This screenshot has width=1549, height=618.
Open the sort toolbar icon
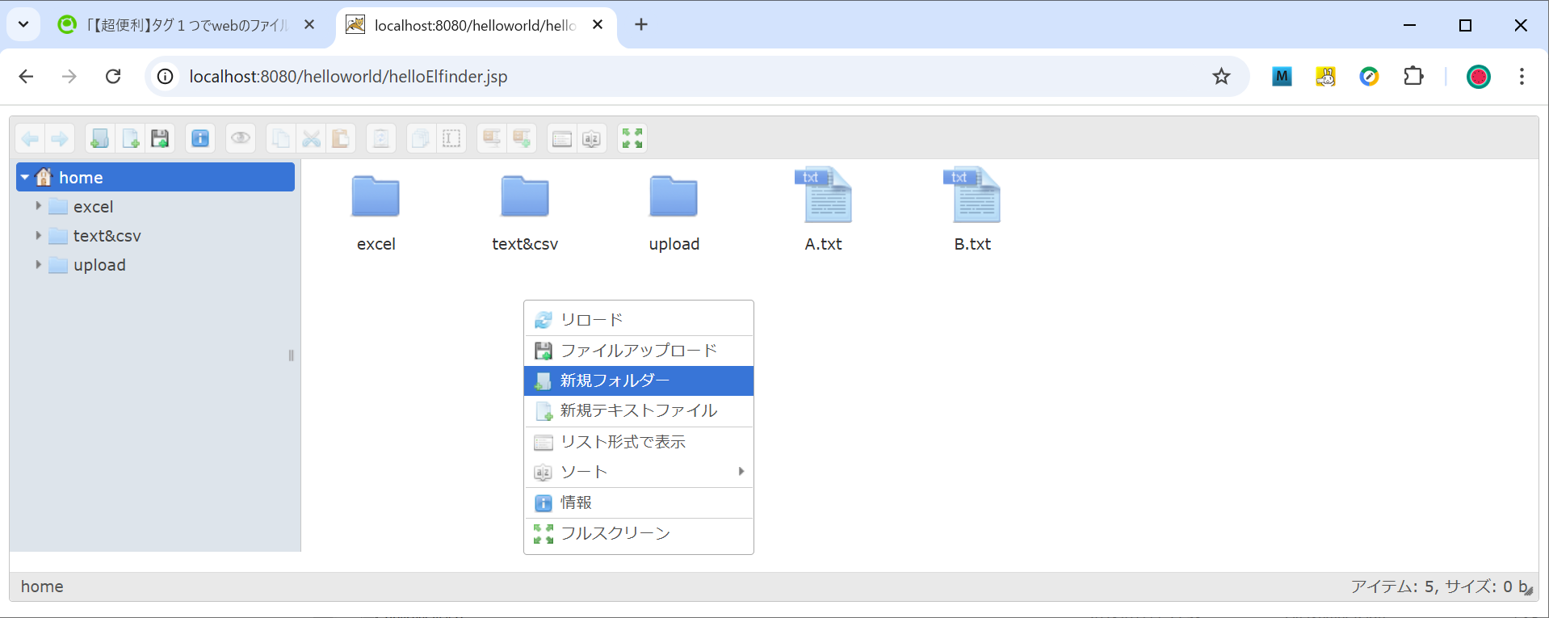pyautogui.click(x=592, y=139)
